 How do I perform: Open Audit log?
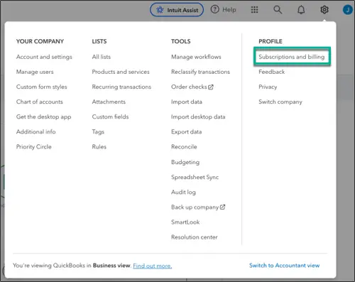183,192
